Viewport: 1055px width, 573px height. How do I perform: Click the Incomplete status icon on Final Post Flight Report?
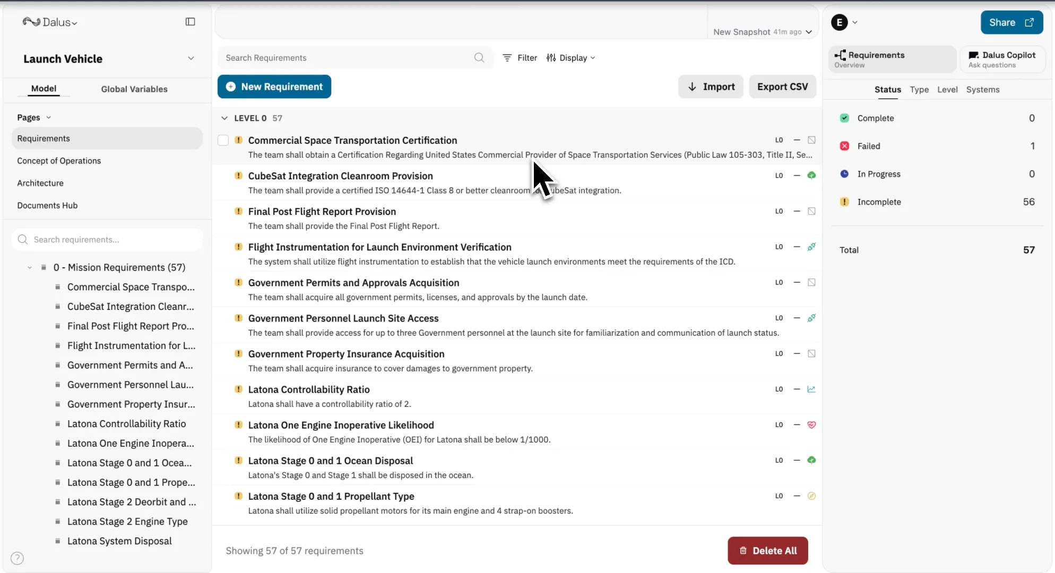pyautogui.click(x=239, y=211)
